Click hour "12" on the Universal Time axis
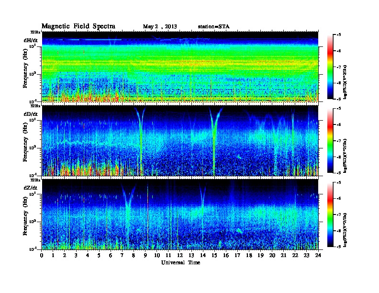The width and height of the screenshot is (379, 293). [180, 256]
